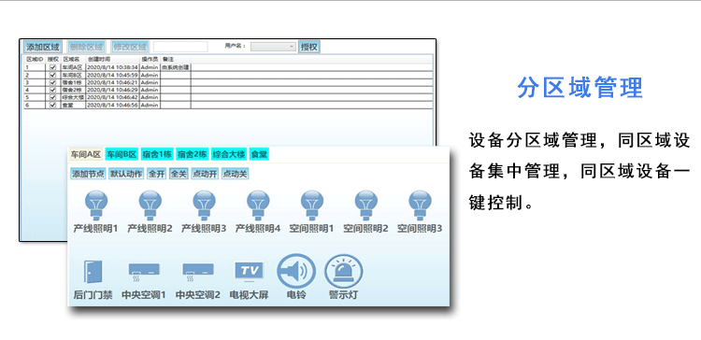Open the 后门门禁 door icon

click(x=93, y=271)
